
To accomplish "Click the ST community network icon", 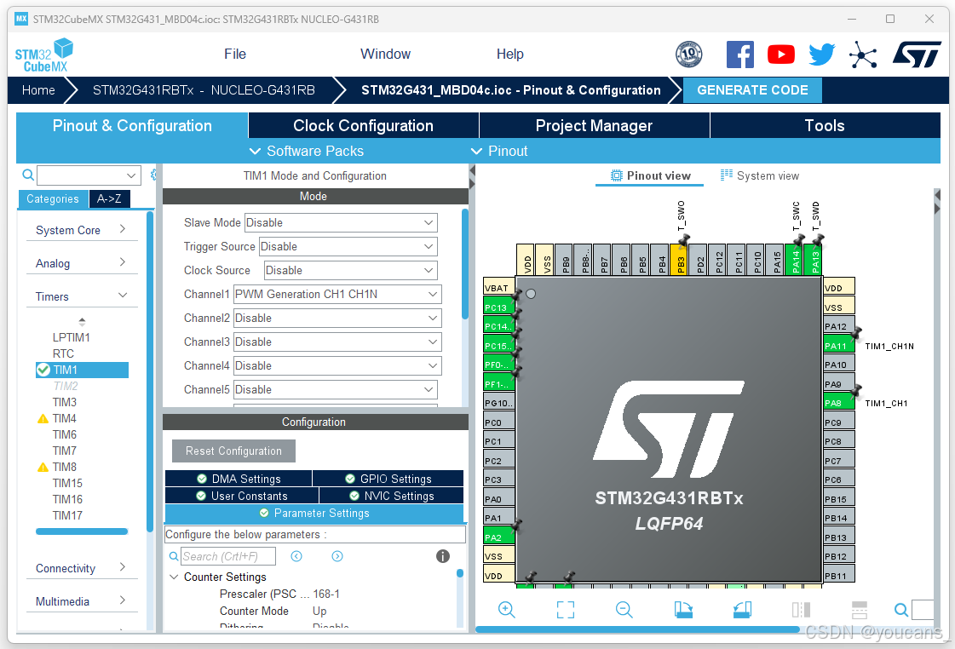I will tap(863, 55).
